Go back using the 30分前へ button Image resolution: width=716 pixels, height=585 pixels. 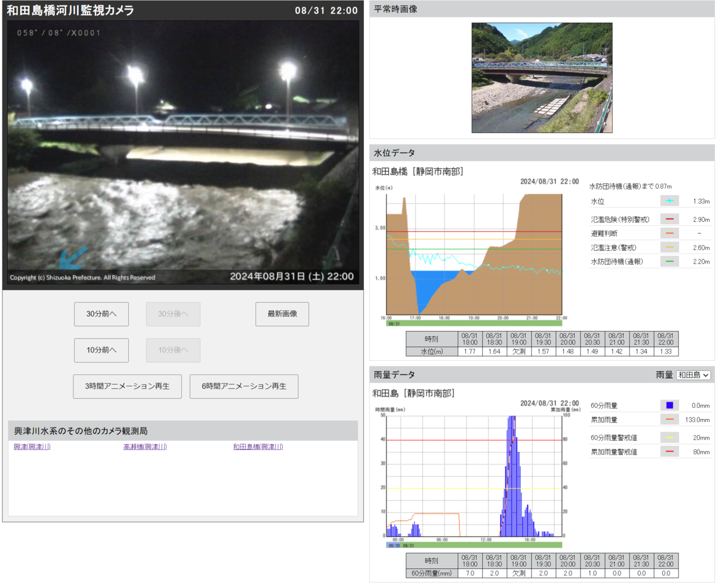point(101,314)
